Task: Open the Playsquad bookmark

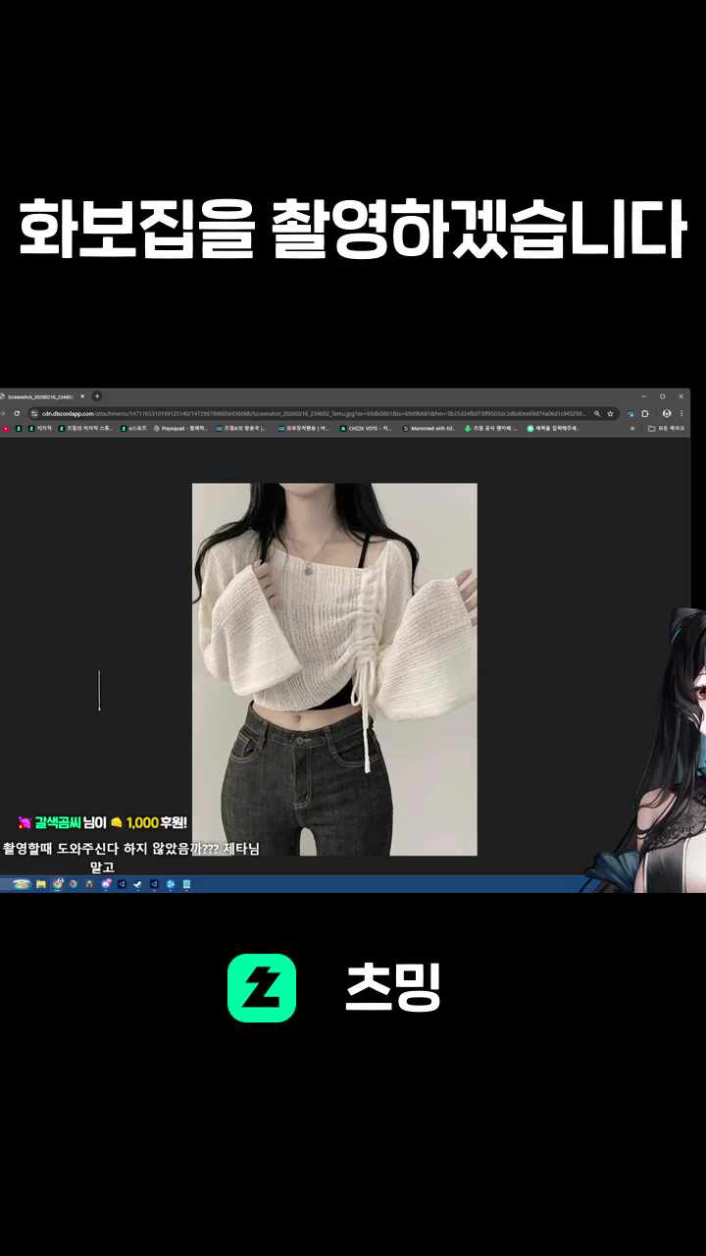Action: [180, 428]
